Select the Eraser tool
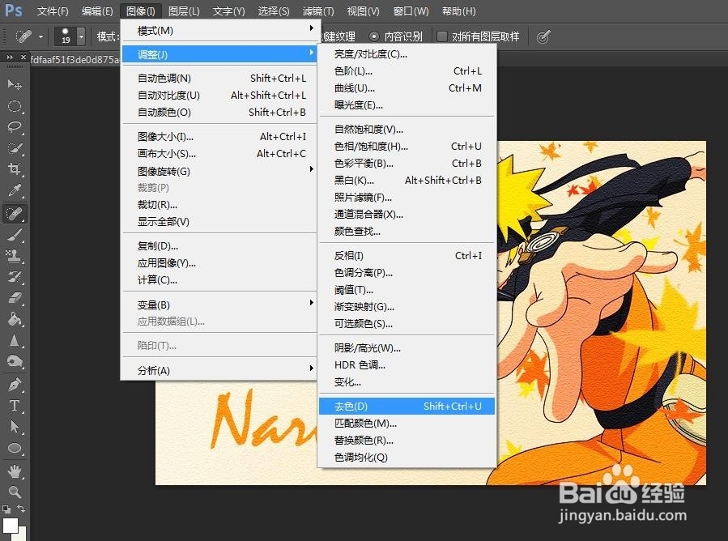Screen dimensions: 728x541 (15, 298)
